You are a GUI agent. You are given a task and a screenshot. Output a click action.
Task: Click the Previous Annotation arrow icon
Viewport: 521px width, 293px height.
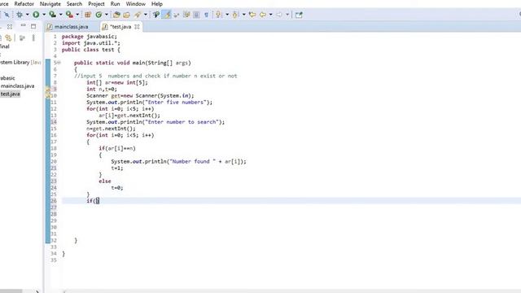[x=235, y=15]
